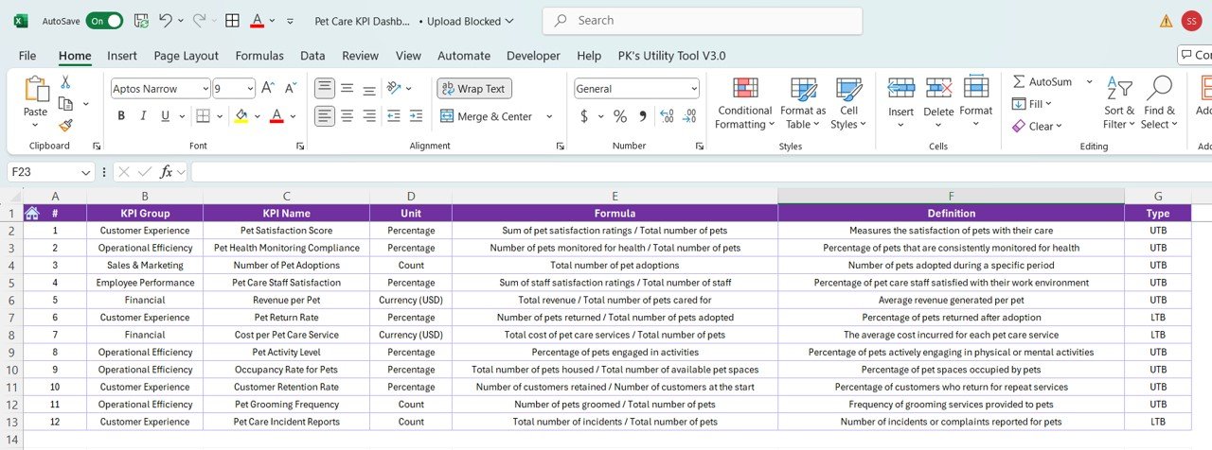
Task: Open Conditional Formatting menu
Action: pyautogui.click(x=744, y=103)
